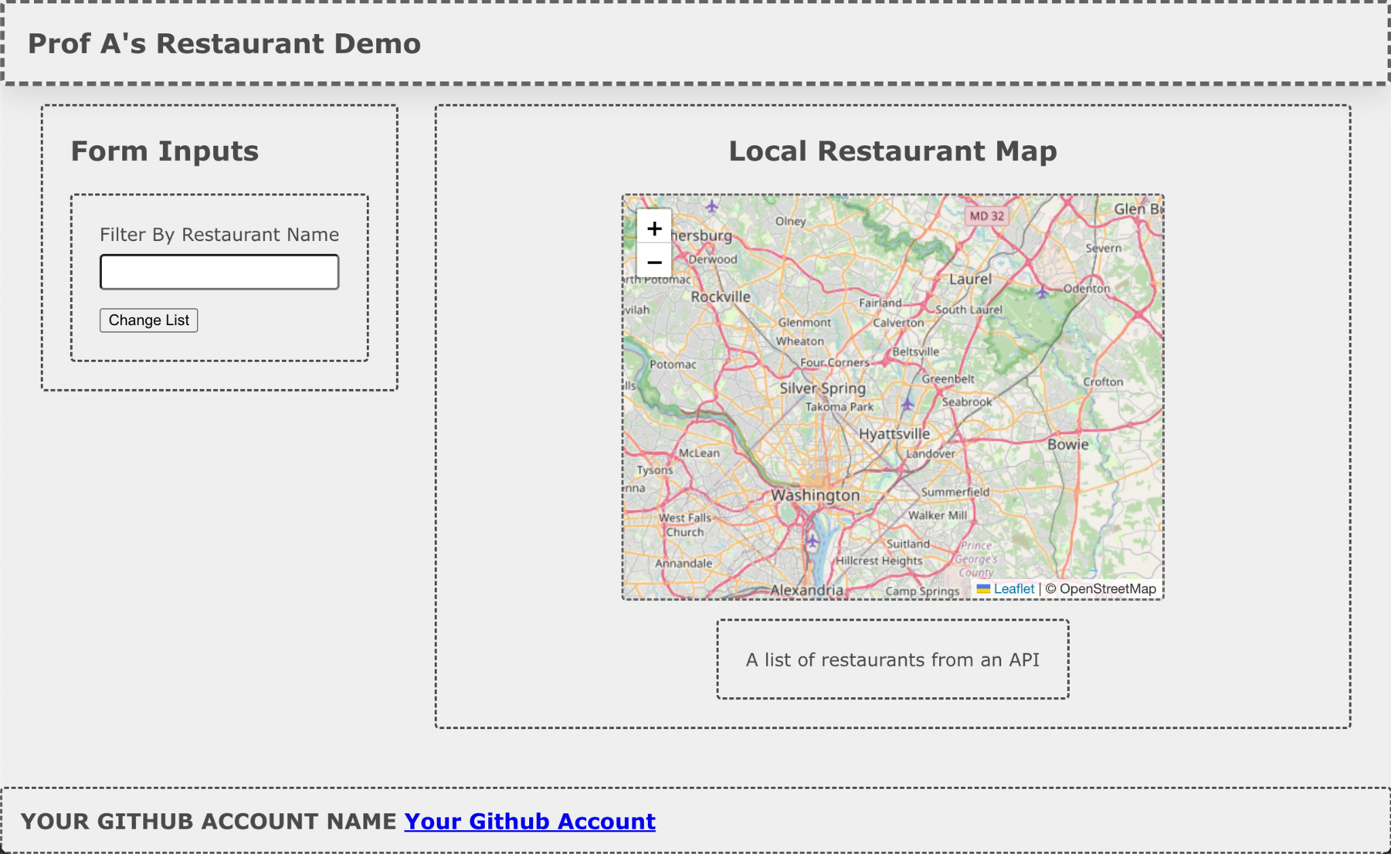1391x854 pixels.
Task: Click the map zoom in plus button
Action: pos(654,229)
